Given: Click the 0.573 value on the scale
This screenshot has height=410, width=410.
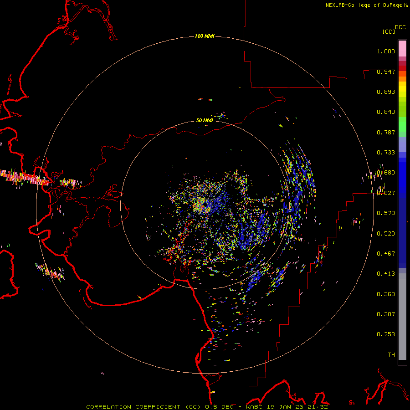Looking at the screenshot, I should 386,213.
